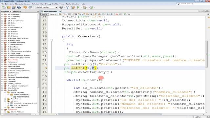Expand the Test Packages node

click(x=5, y=99)
